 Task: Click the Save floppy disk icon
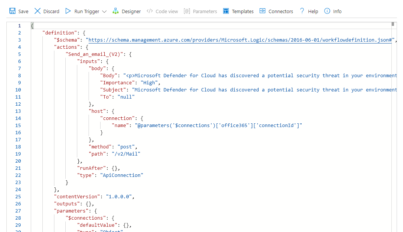click(12, 11)
